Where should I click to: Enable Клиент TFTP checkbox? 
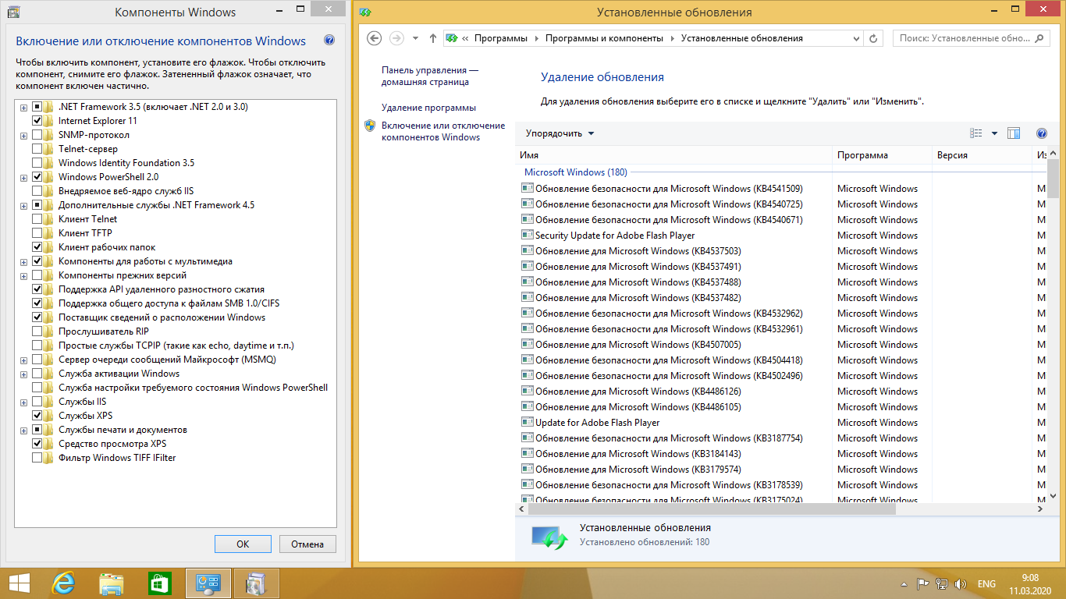pyautogui.click(x=37, y=233)
